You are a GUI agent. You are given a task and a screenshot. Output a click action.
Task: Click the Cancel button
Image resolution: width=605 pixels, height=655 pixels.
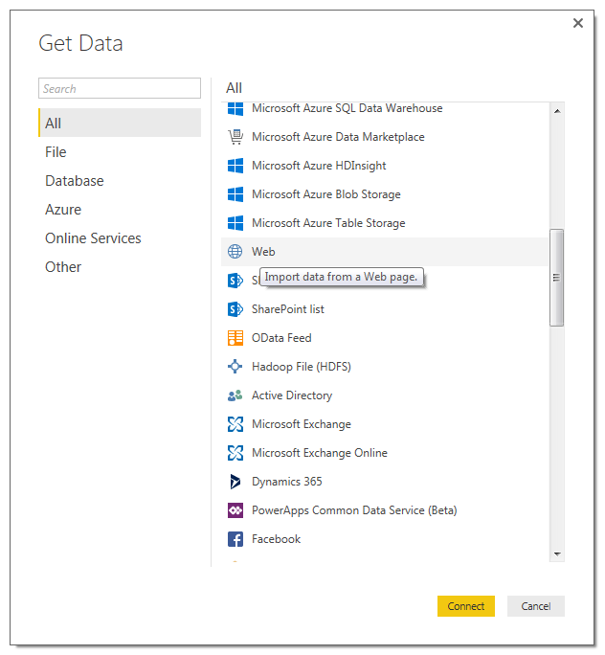(536, 606)
